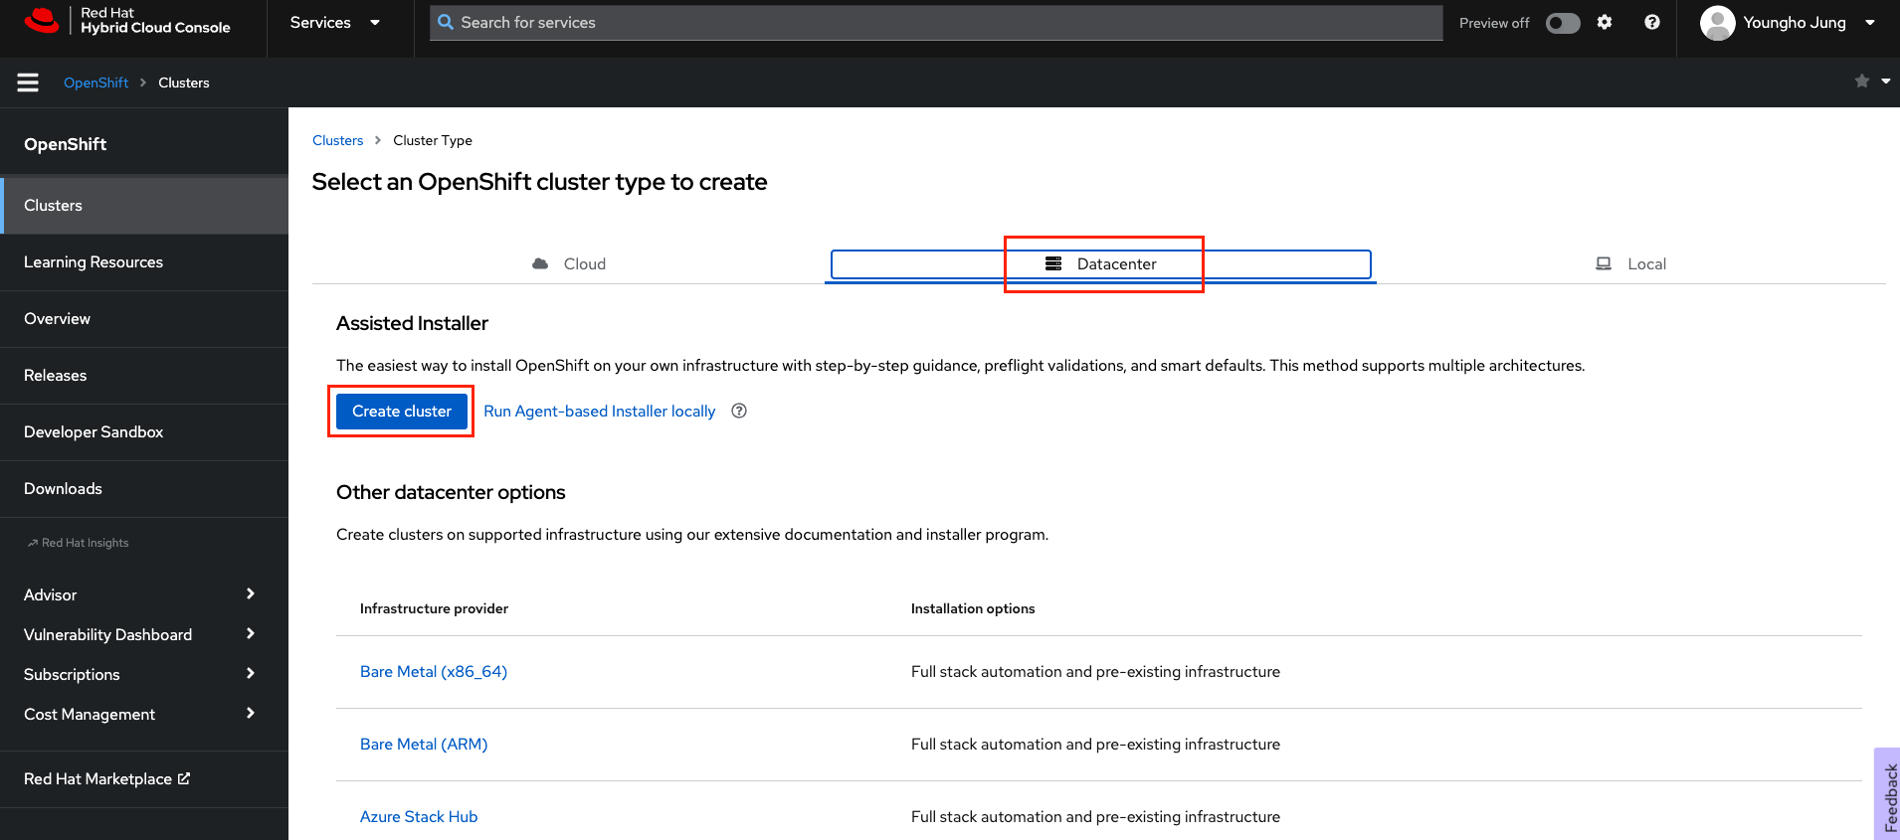Open Downloads in the sidebar

tap(144, 489)
